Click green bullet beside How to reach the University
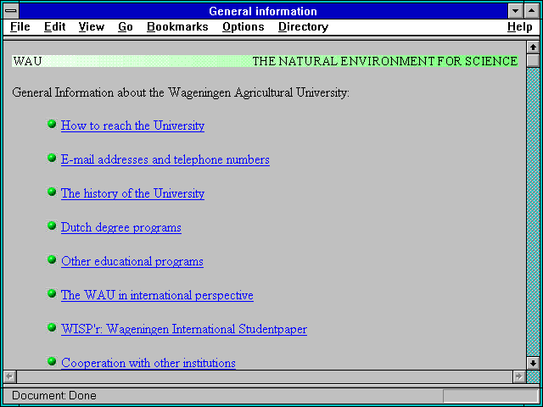Screen dimensions: 543x407 pyautogui.click(x=52, y=124)
